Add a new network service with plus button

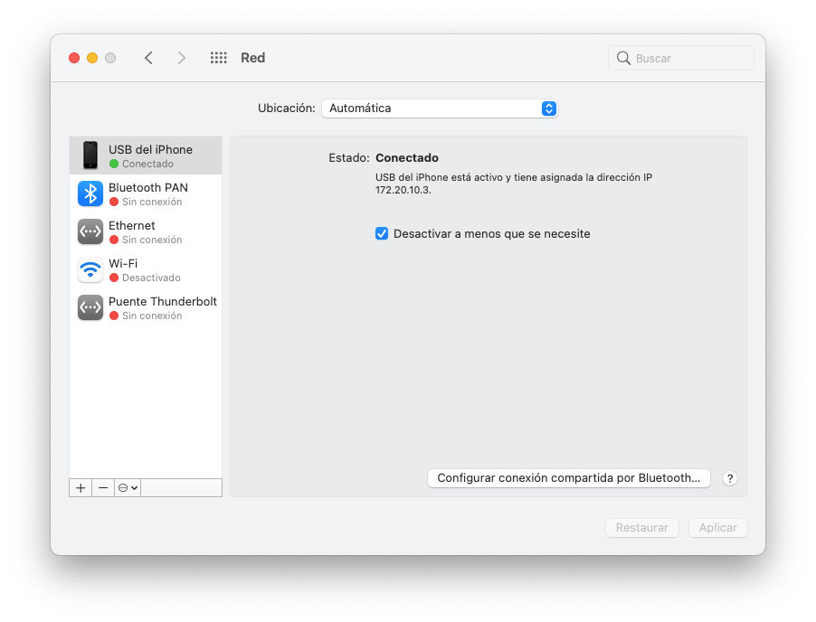point(80,487)
